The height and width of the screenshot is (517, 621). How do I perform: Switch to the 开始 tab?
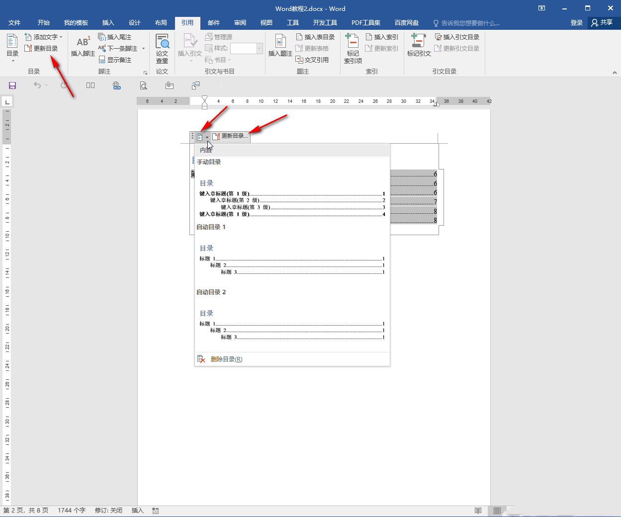pos(44,23)
